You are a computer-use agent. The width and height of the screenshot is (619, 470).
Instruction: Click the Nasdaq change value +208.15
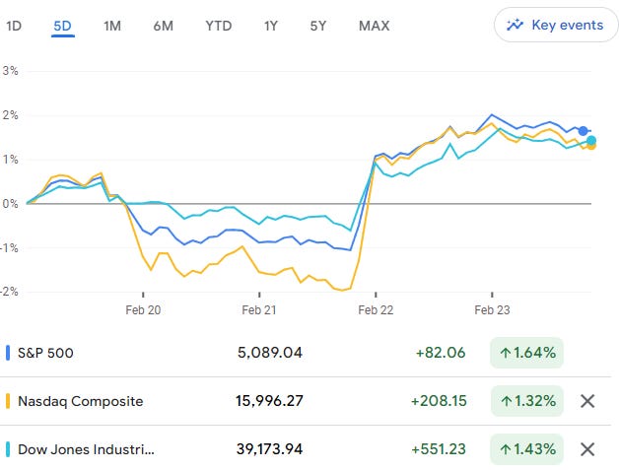(439, 401)
